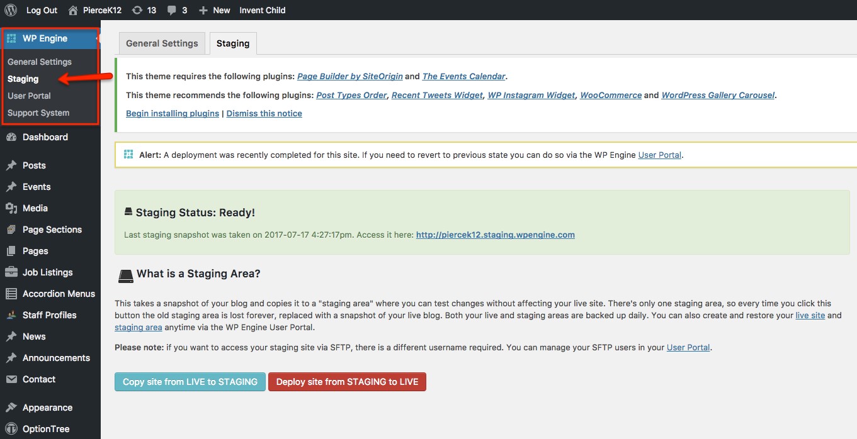
Task: Click the pushpin icon beside Announcements
Action: pos(11,358)
